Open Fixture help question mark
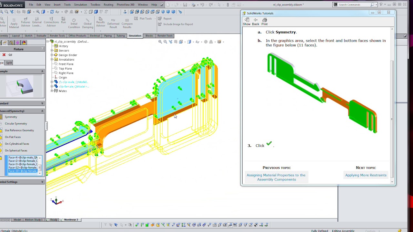 42,49
